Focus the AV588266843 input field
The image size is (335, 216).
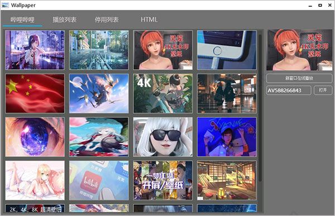point(289,90)
